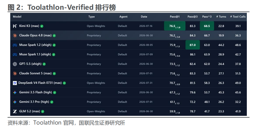The width and height of the screenshot is (254, 133).
Task: Select the Kimi K3 (max) model name
Action: pyautogui.click(x=29, y=26)
